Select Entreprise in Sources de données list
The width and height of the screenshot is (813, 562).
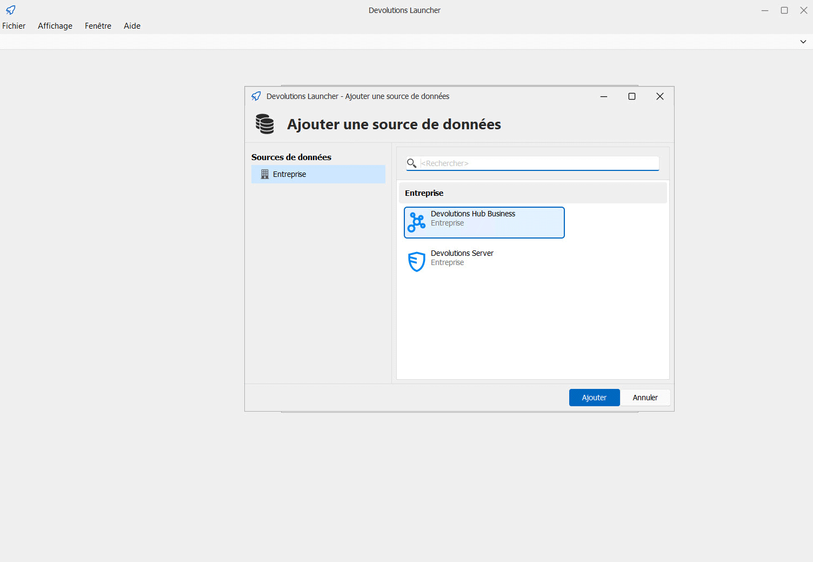click(x=318, y=174)
